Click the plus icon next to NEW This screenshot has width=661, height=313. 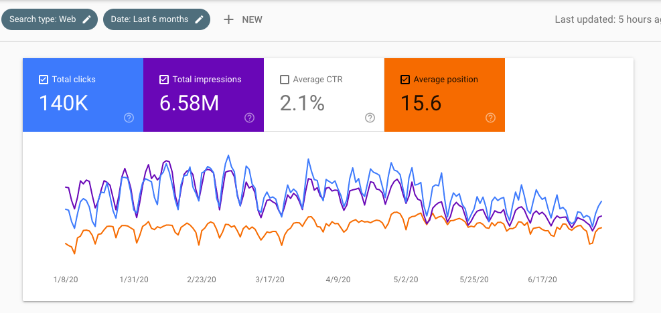point(228,19)
